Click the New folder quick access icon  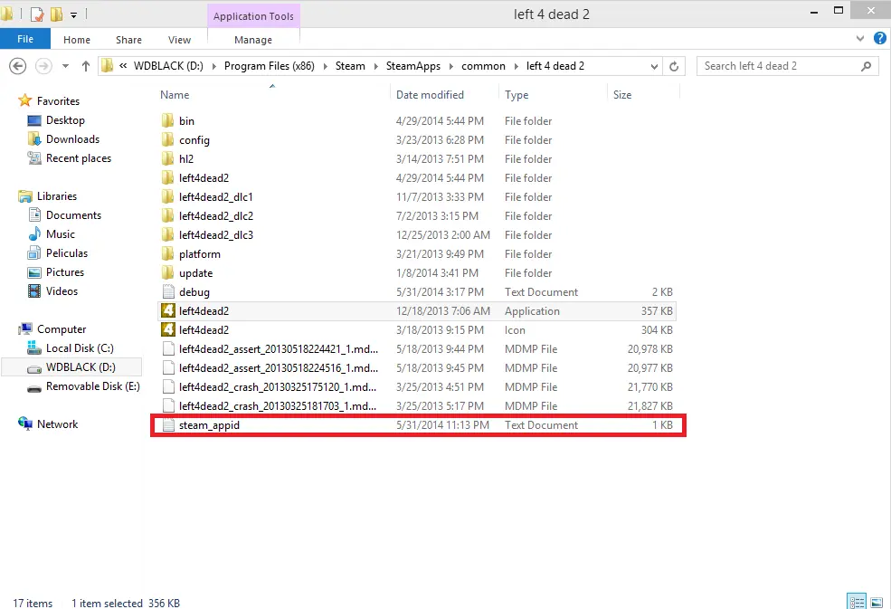click(56, 14)
